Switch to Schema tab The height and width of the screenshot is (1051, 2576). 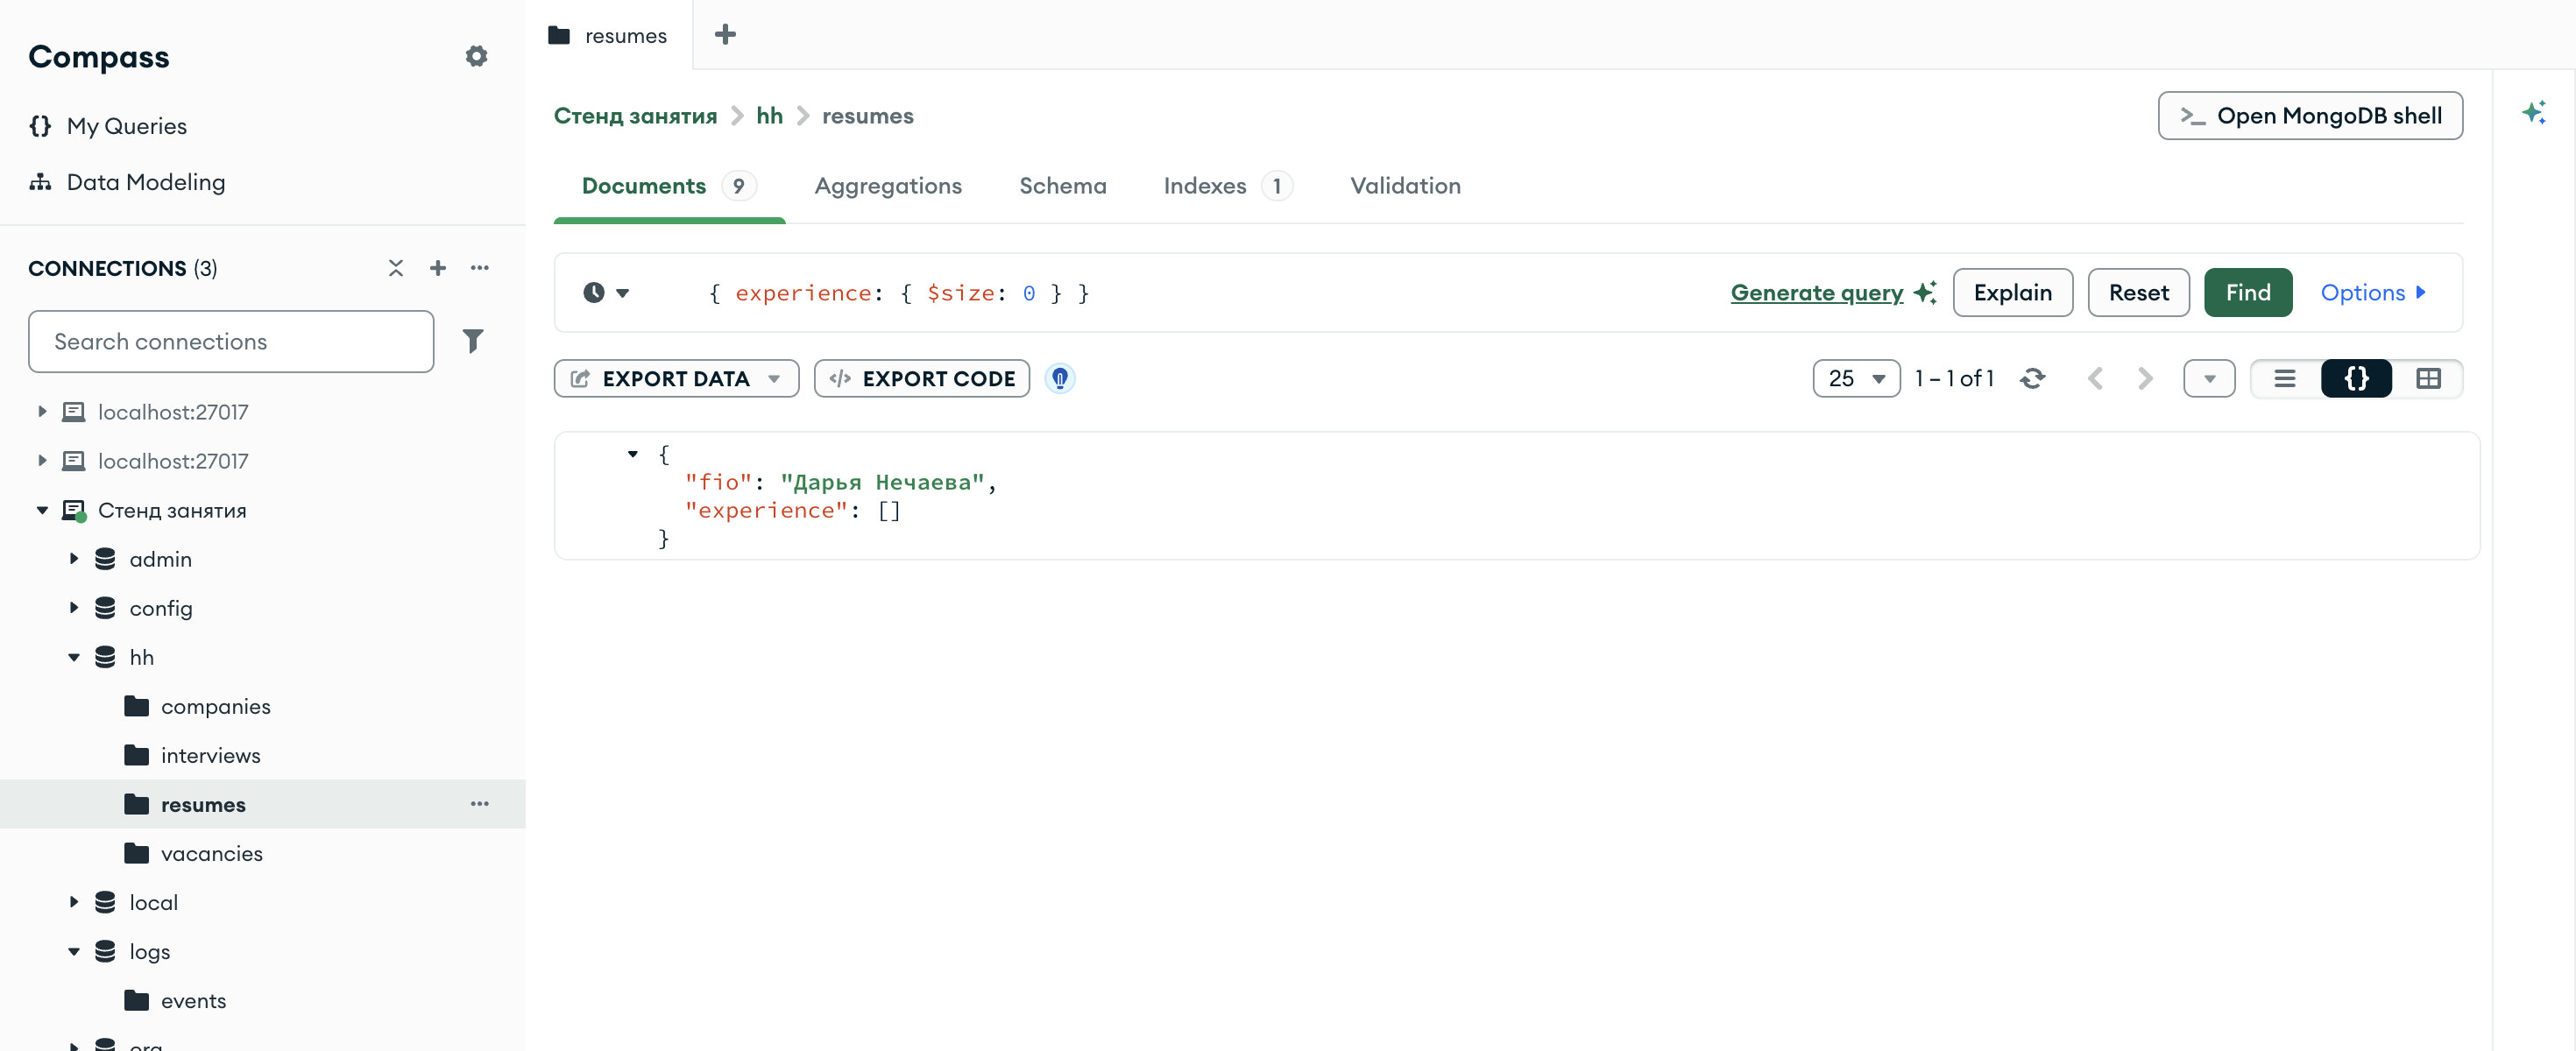(1062, 186)
